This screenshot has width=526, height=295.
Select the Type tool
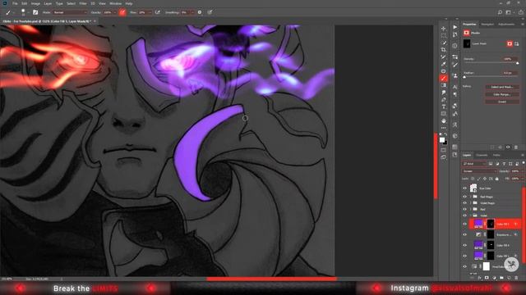(444, 107)
